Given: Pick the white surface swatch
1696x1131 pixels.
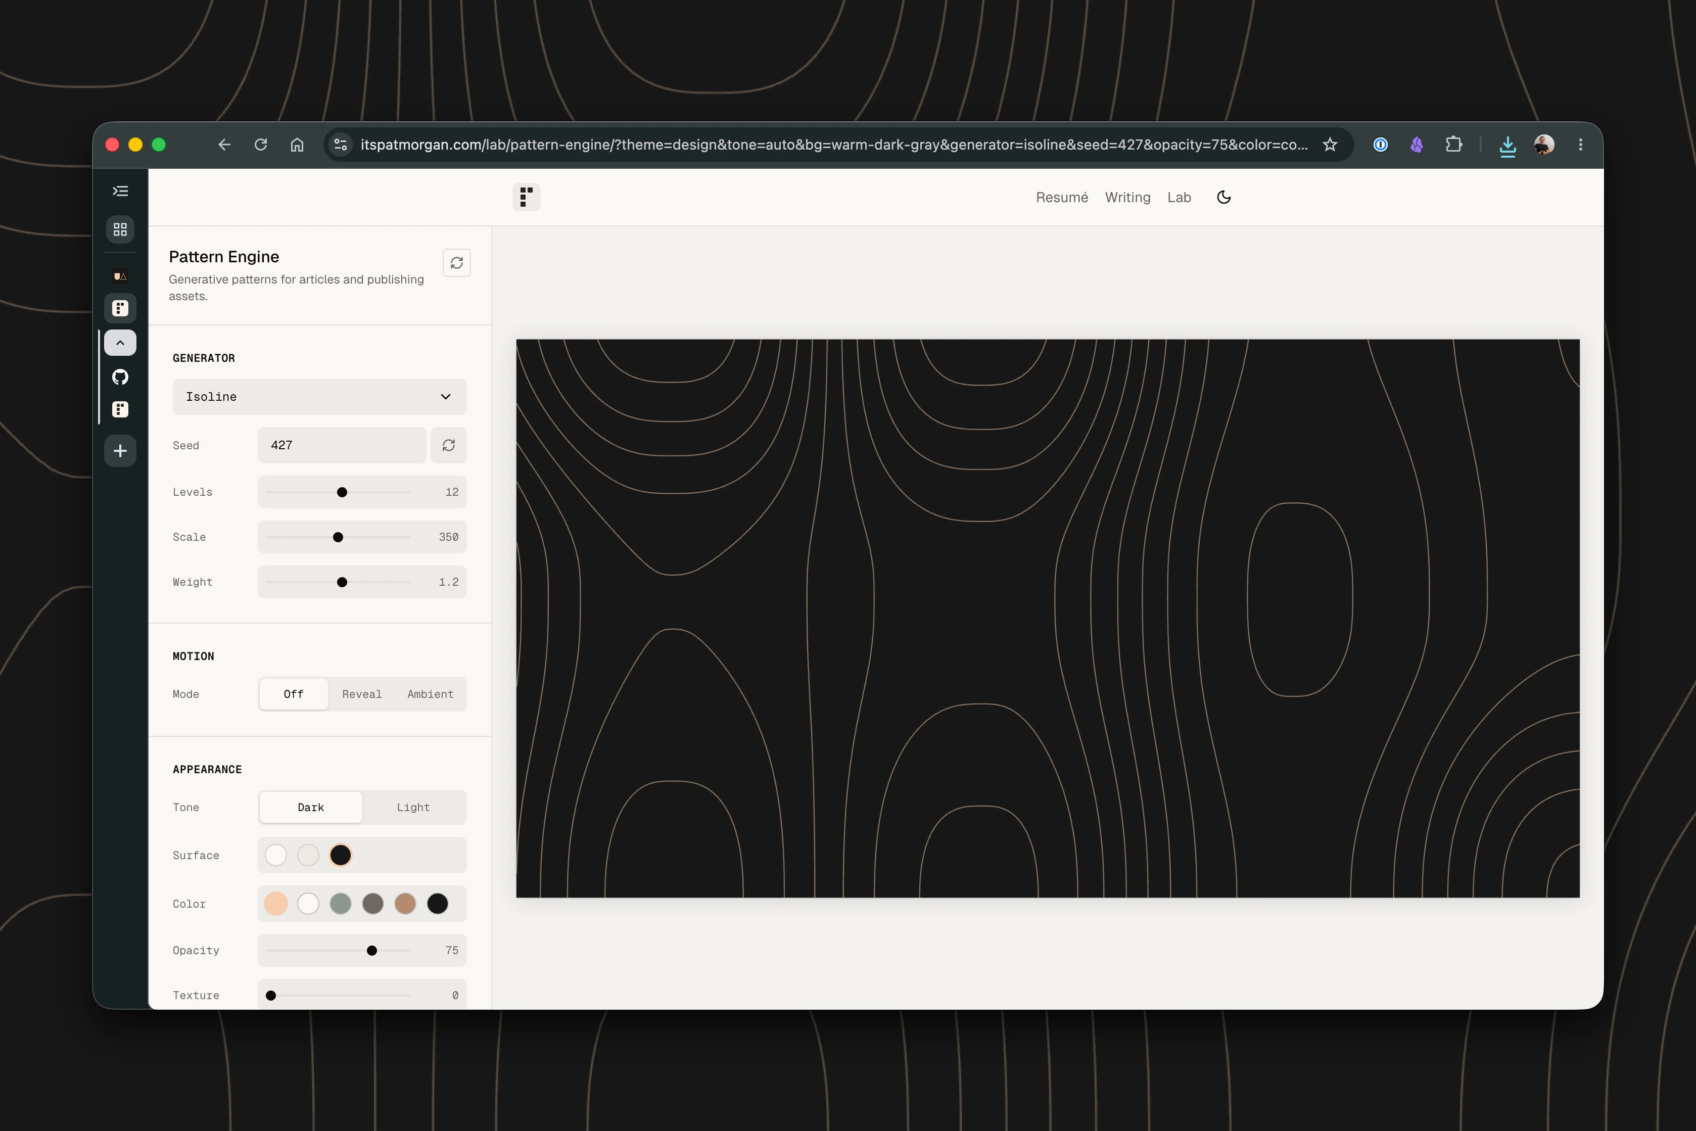Looking at the screenshot, I should tap(275, 855).
